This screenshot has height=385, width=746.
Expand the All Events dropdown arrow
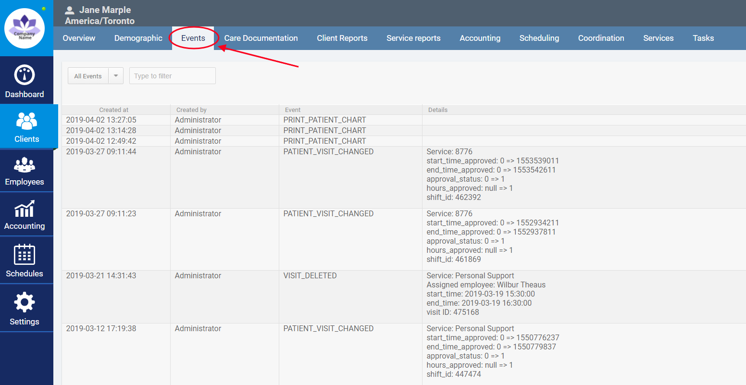coord(116,76)
